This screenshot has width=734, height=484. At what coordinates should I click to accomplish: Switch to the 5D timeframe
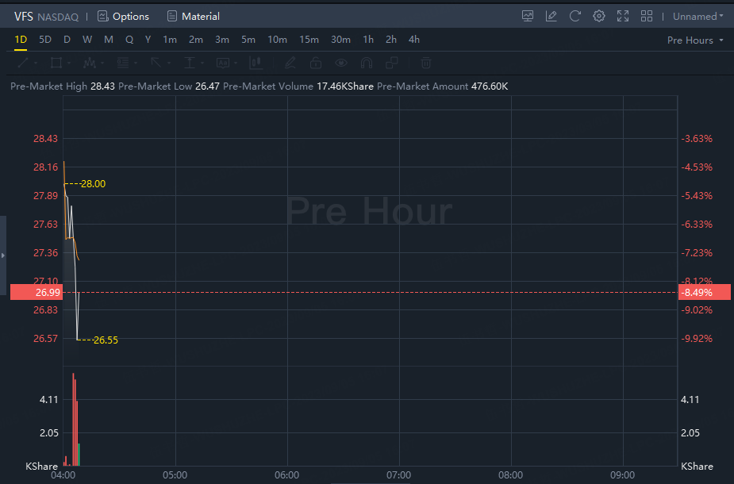[x=45, y=40]
